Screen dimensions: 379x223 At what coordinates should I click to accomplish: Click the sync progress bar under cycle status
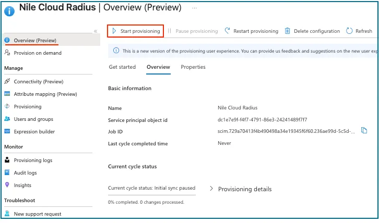[x=152, y=195]
